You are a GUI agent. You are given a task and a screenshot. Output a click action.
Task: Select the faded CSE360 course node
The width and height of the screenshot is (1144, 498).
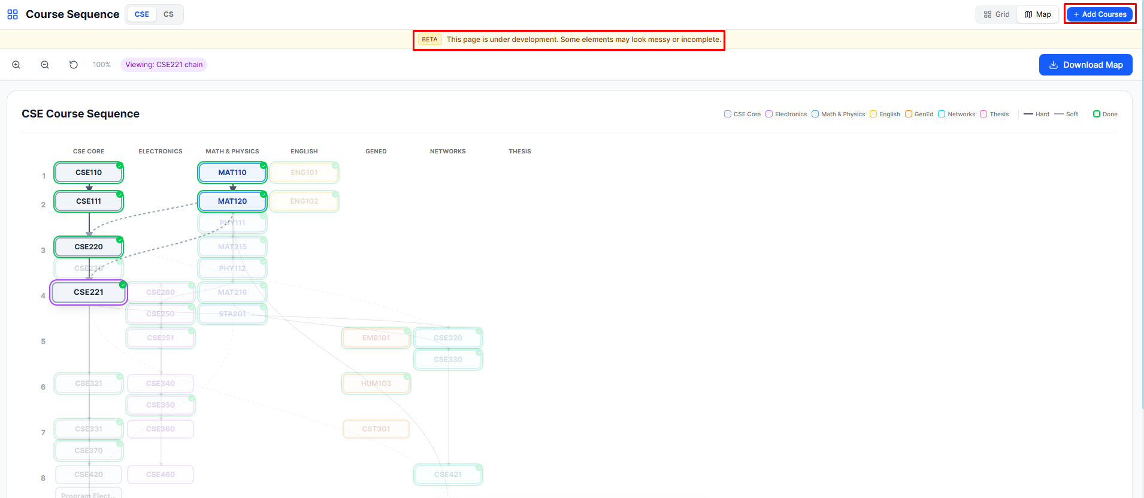(x=161, y=429)
